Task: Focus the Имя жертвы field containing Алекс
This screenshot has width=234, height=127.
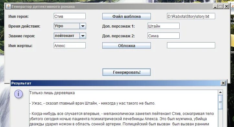Action: [x=70, y=45]
